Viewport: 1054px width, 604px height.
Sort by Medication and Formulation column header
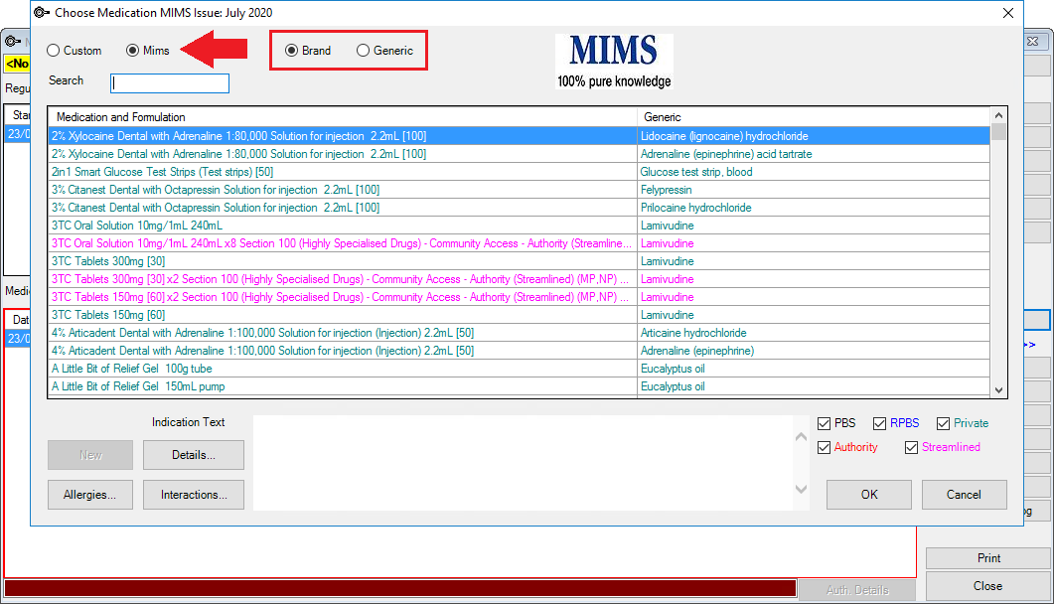pyautogui.click(x=343, y=117)
